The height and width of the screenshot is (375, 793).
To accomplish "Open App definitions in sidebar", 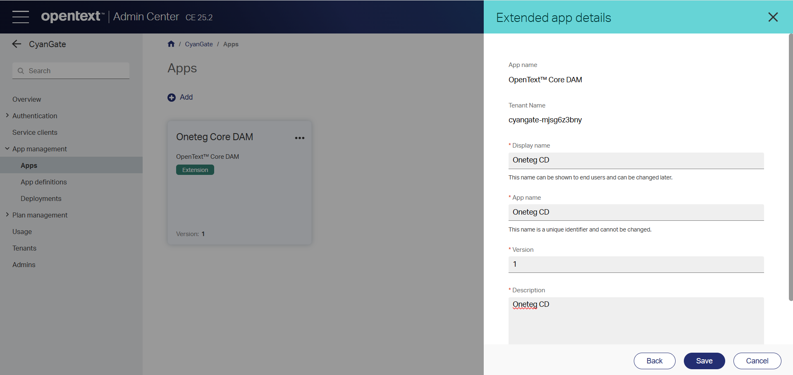I will click(43, 182).
